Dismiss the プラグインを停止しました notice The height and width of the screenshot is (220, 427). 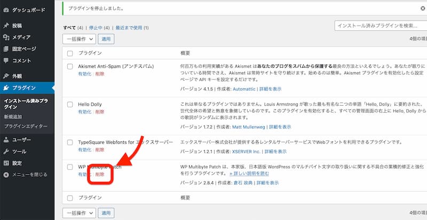pos(423,9)
